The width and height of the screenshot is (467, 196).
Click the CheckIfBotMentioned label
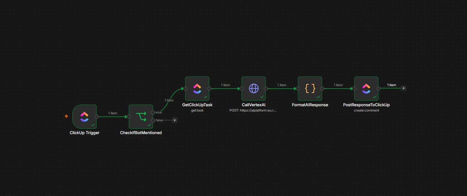[141, 133]
